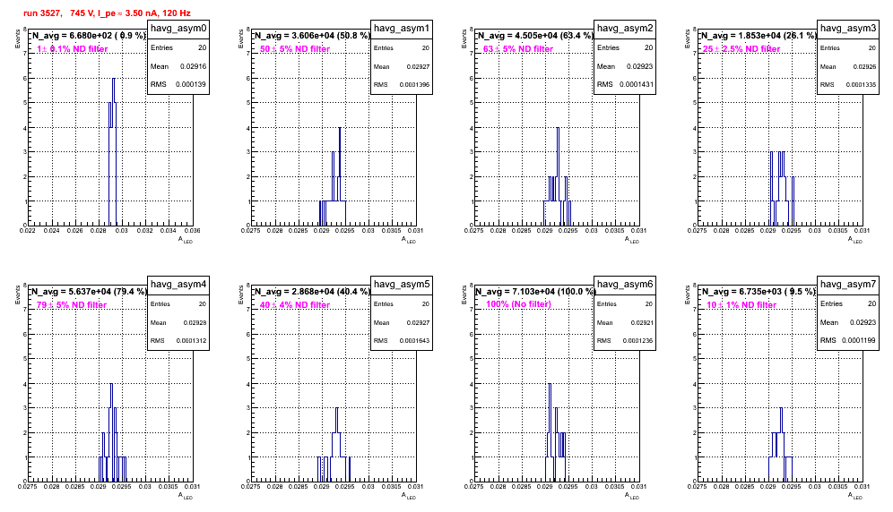Viewport: 893px width, 512px height.
Task: Click RMS 0.000139 in havg_asym0 stats
Action: [x=178, y=84]
